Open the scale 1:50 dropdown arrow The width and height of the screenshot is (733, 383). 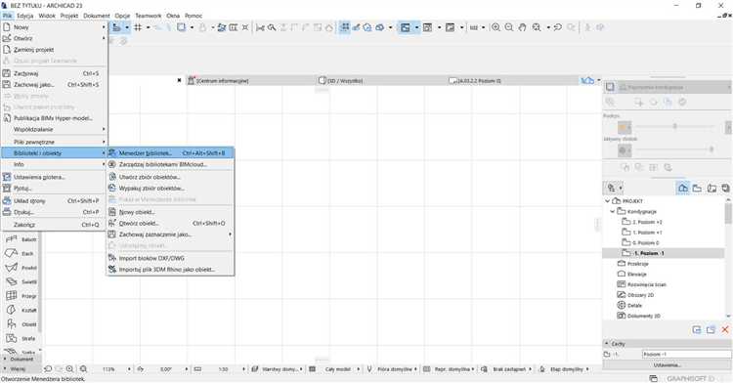tap(243, 369)
